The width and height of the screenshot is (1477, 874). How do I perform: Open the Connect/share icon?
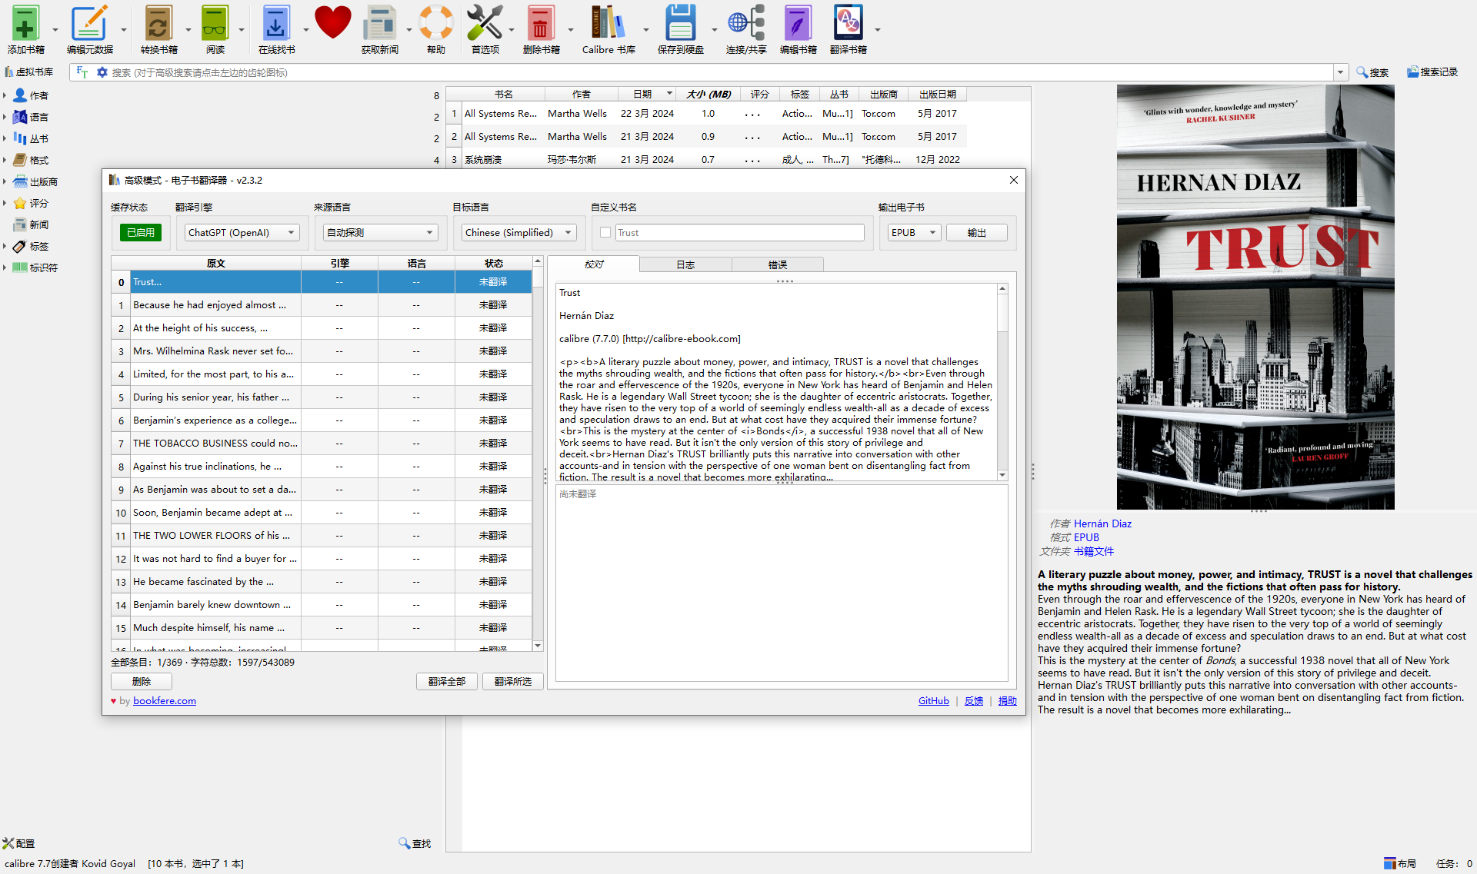(745, 23)
